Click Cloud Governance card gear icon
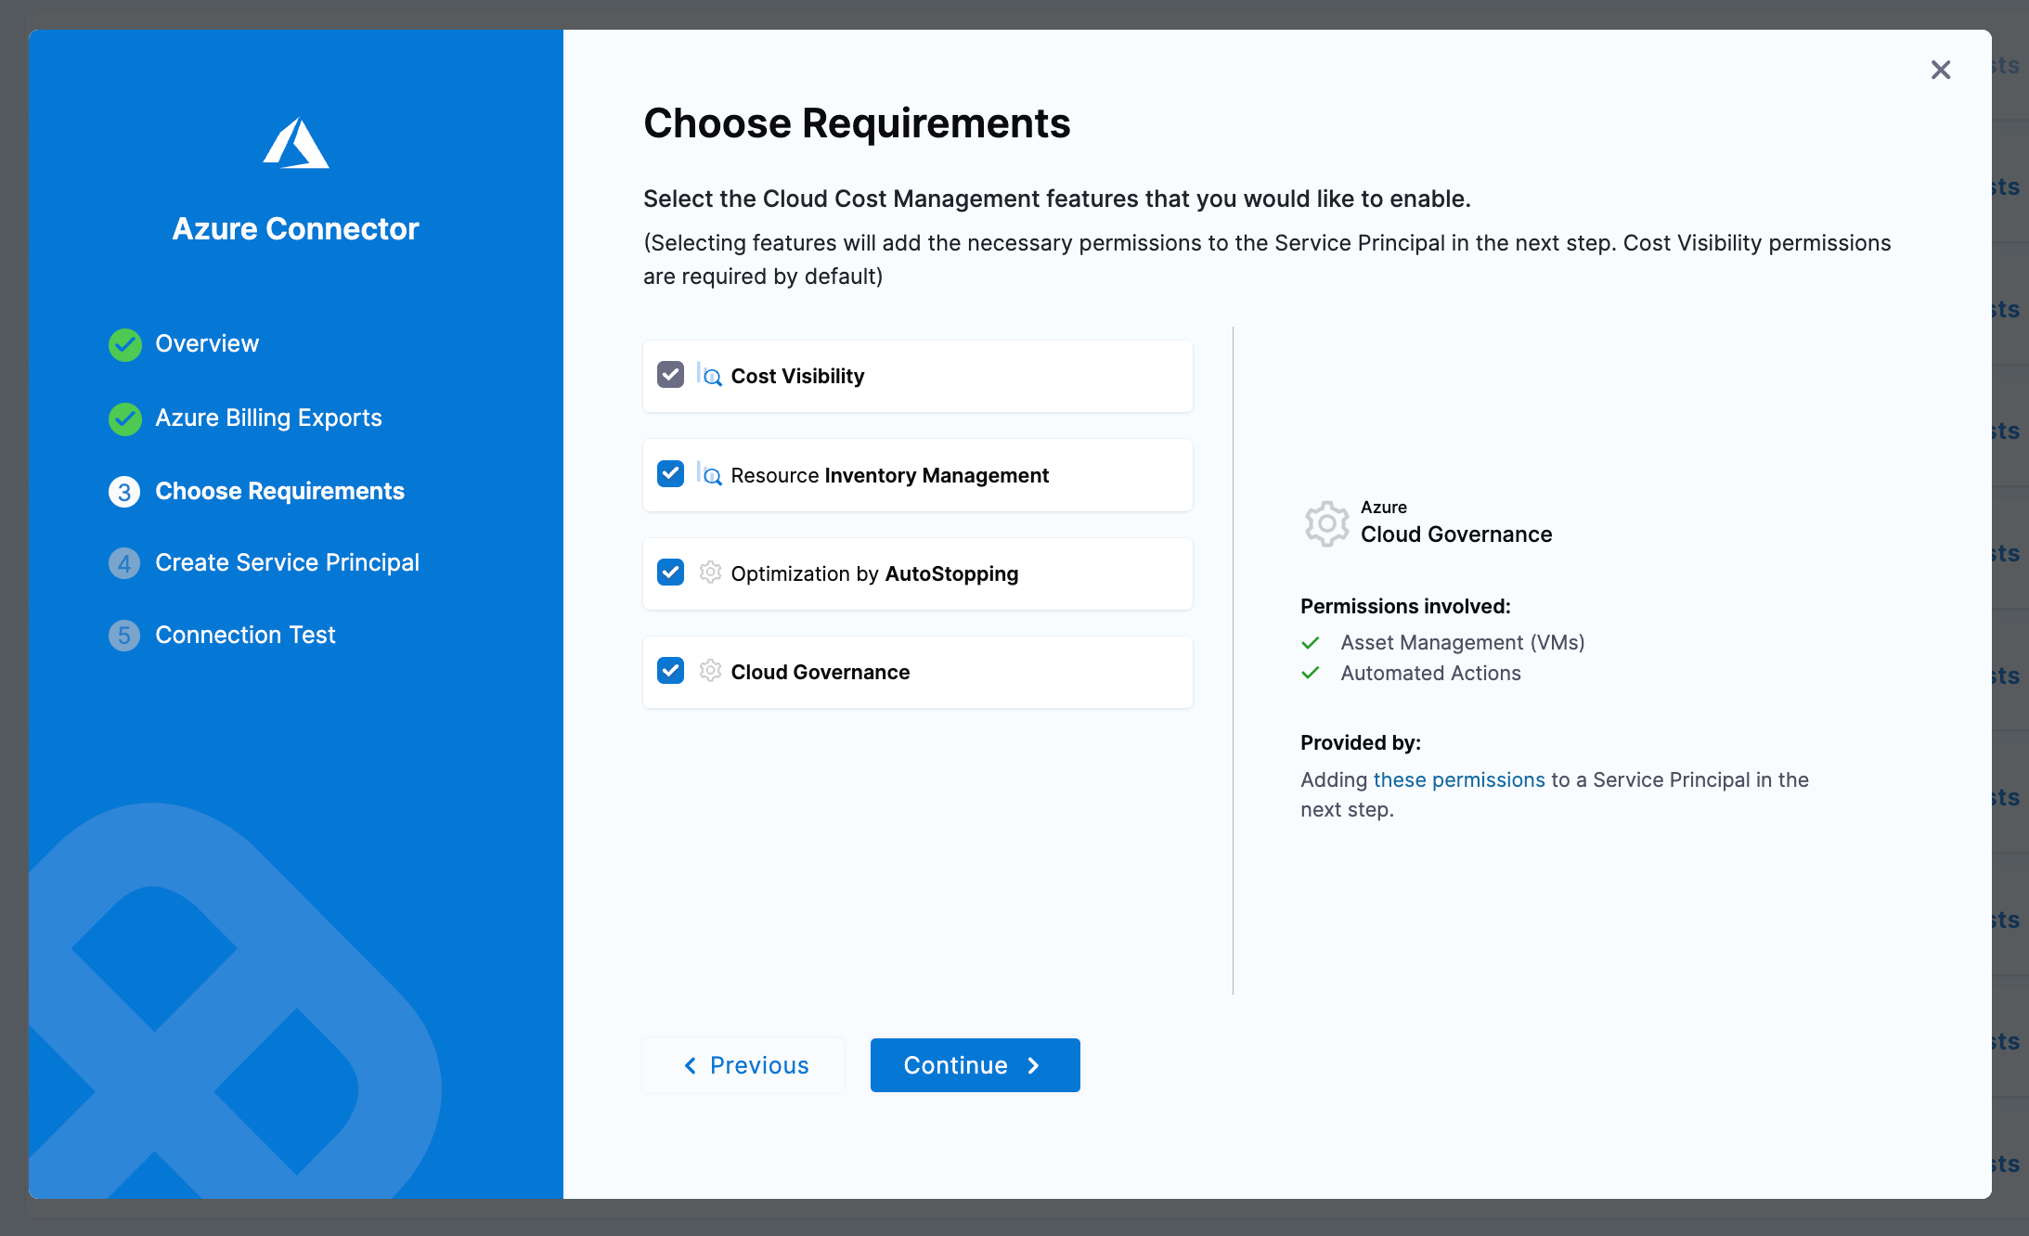 coord(710,671)
